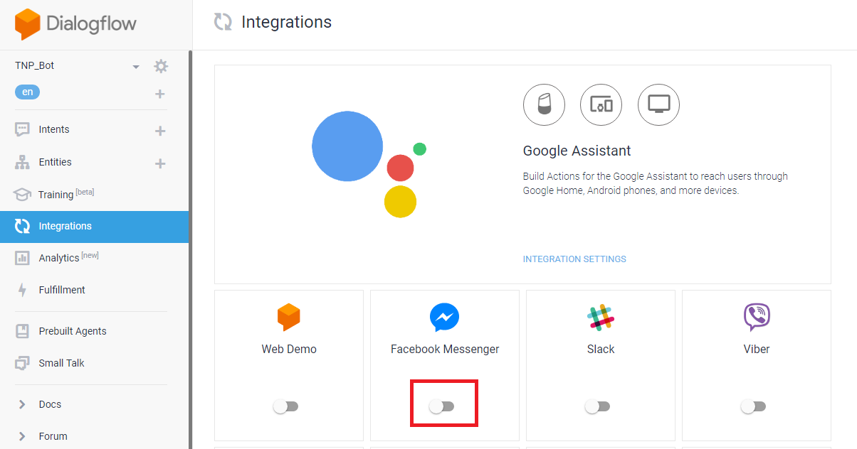This screenshot has height=449, width=857.
Task: Click the Google Home speaker icon
Action: pos(544,105)
